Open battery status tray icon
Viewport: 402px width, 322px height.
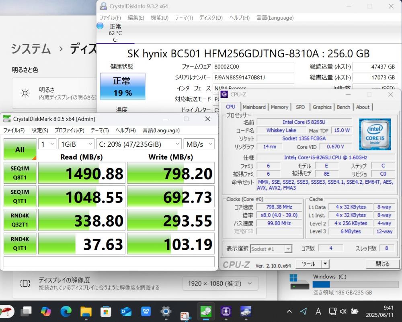pos(355,311)
